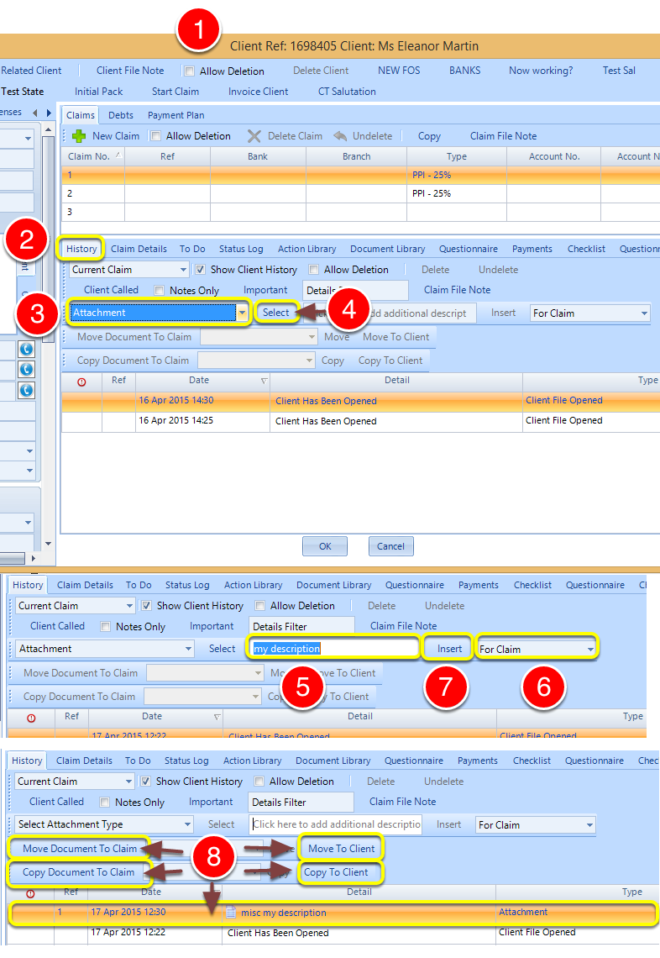Screen dimensions: 660x958
Task: Click the sidebar scrollbar down arrow
Action: 48,543
